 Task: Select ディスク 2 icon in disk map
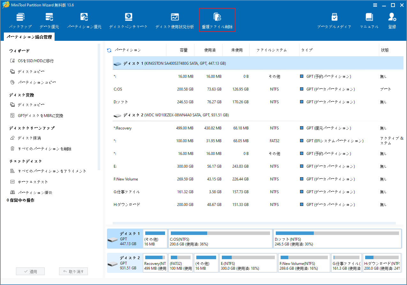tap(113, 264)
